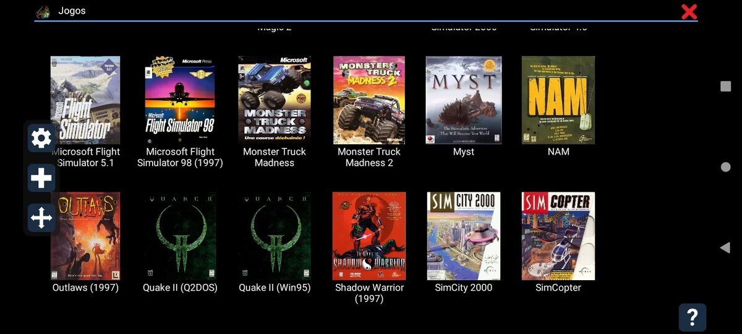Open the question mark help button
Image resolution: width=742 pixels, height=334 pixels.
[693, 317]
